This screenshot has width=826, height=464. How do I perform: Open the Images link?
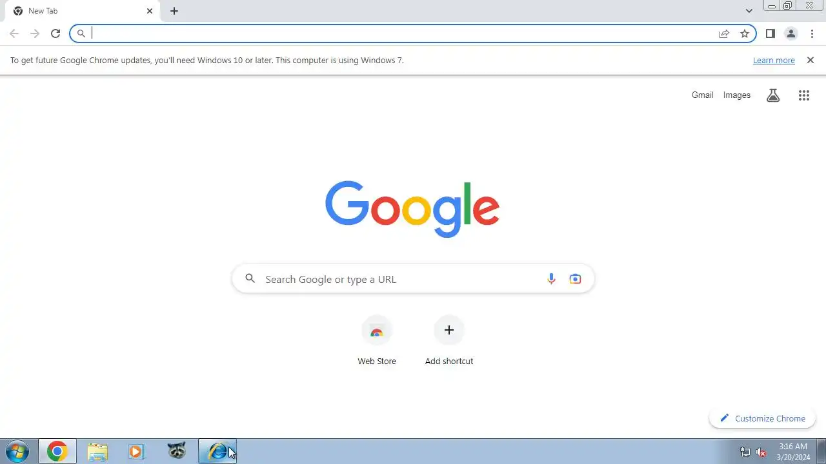click(736, 95)
